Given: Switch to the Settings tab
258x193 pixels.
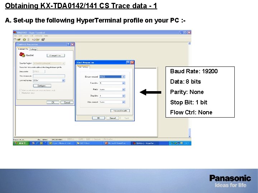Looking at the screenshot, I should 33,49.
